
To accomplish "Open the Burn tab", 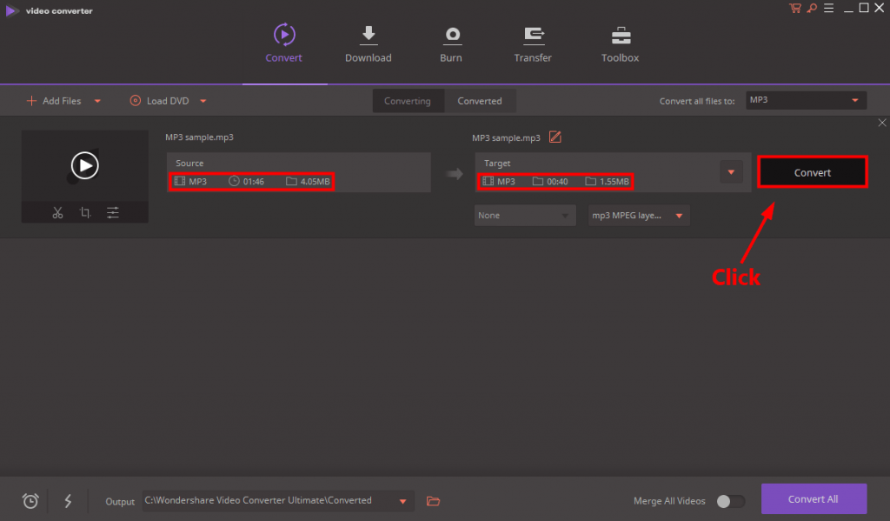I will (451, 43).
